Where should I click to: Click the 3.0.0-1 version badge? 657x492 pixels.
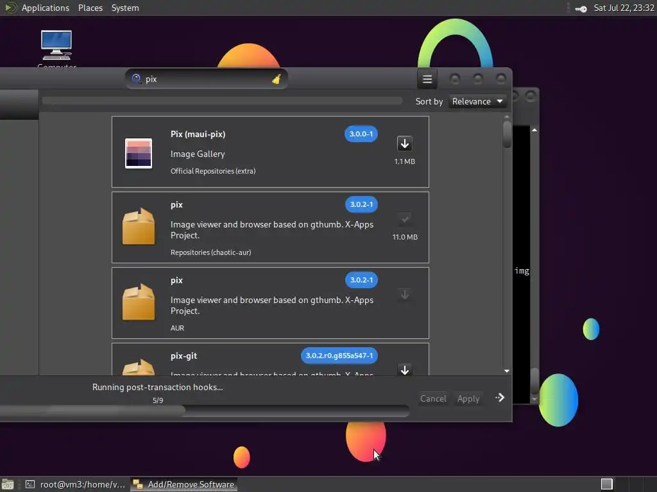pos(361,134)
